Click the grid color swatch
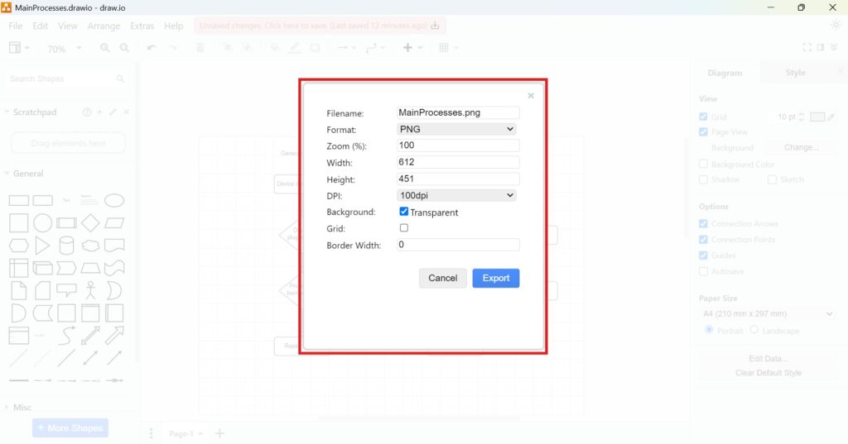 [x=817, y=117]
